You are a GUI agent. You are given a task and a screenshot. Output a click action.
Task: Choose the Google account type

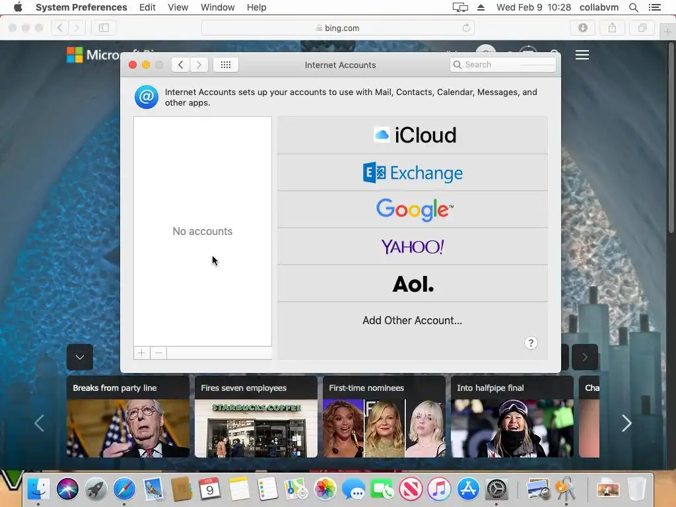413,210
